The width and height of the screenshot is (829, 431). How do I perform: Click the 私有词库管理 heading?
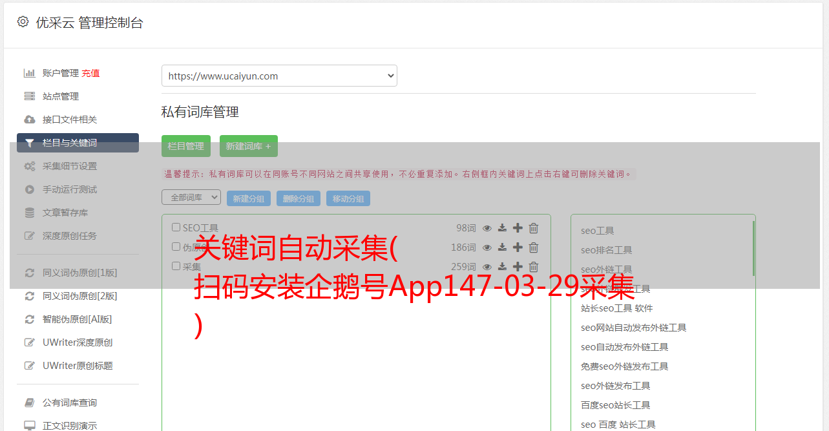pyautogui.click(x=200, y=112)
